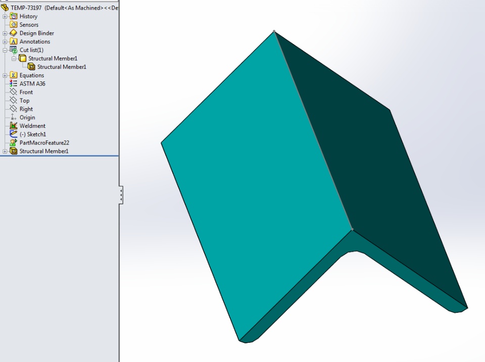This screenshot has width=485, height=362.
Task: Click the bottom Structural Member1 feature icon
Action: (14, 151)
